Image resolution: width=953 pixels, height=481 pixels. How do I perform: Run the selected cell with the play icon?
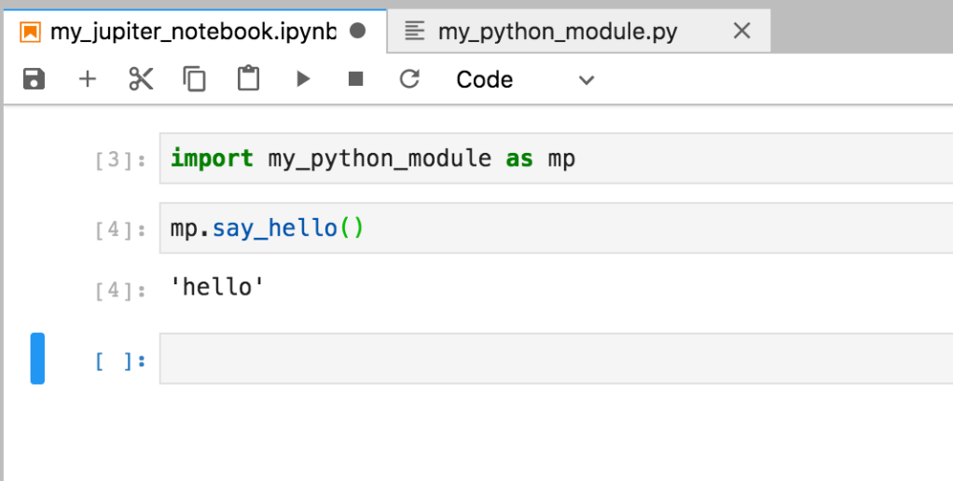pyautogui.click(x=303, y=79)
